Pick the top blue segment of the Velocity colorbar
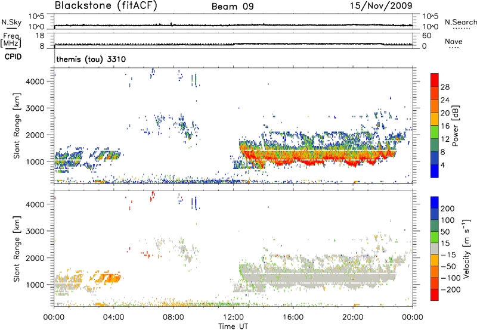Viewport: 477px width, 330px height. click(x=435, y=203)
